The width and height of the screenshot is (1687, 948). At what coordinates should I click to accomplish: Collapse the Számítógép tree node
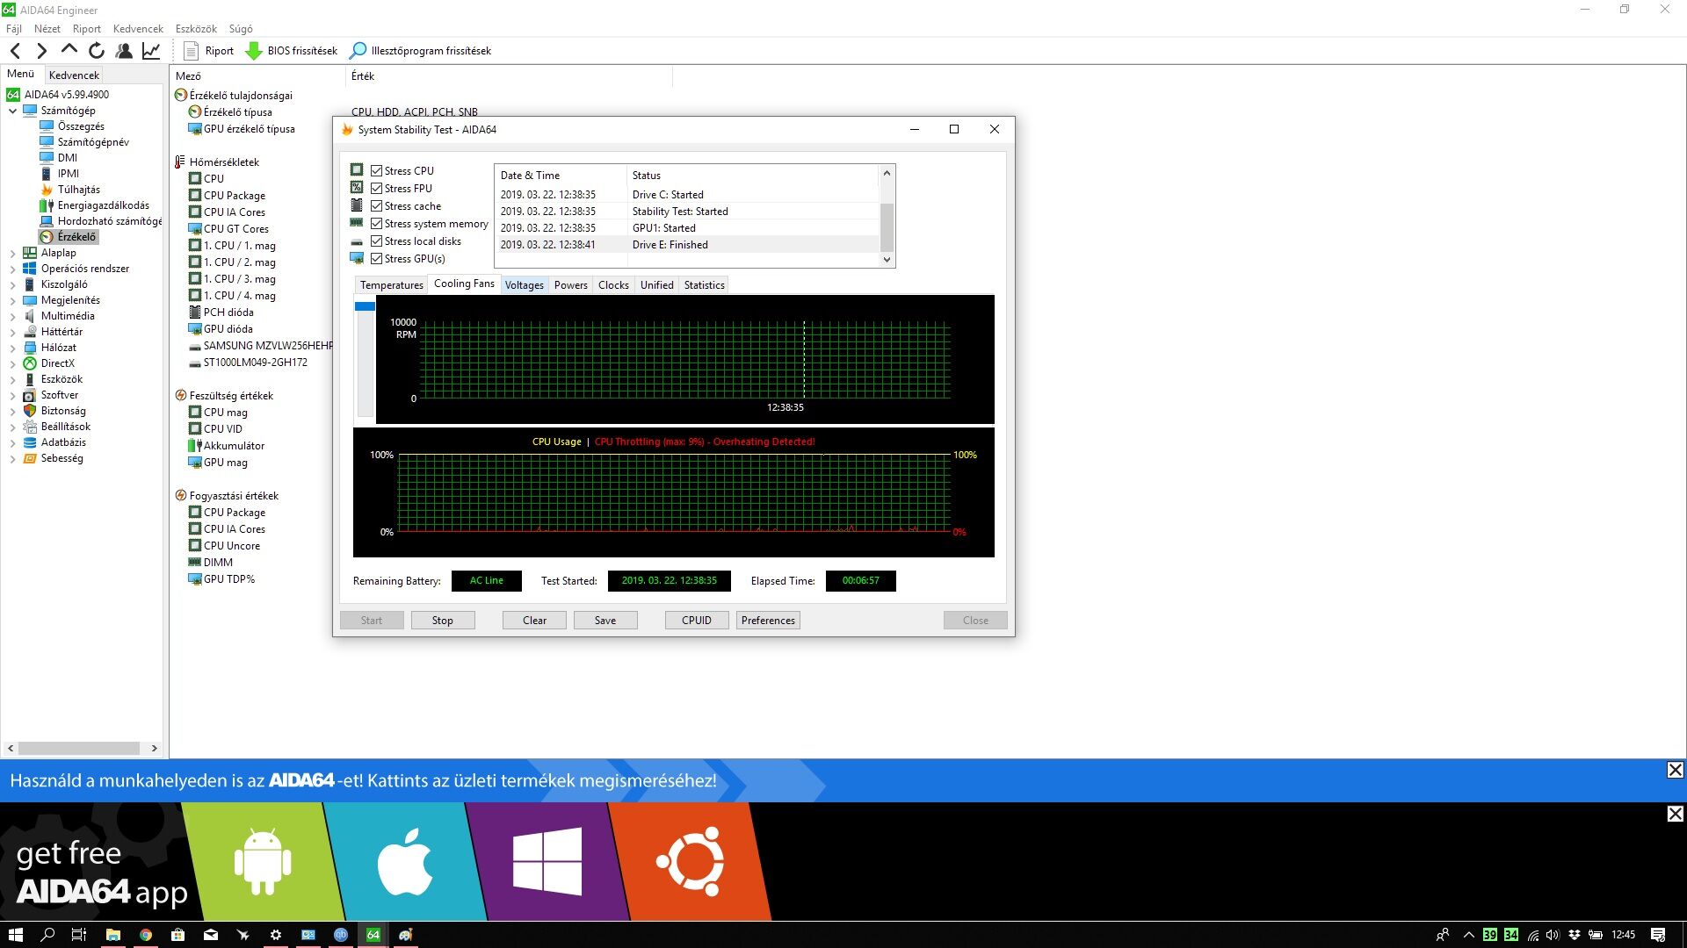pyautogui.click(x=12, y=111)
